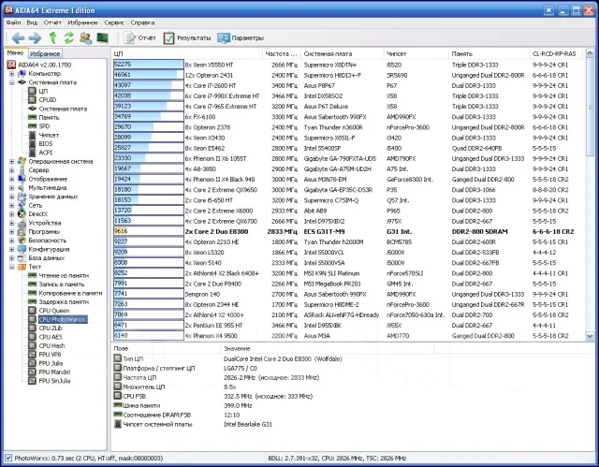Open the Сервис menu
Screen dimensions: 599x467
click(x=114, y=22)
